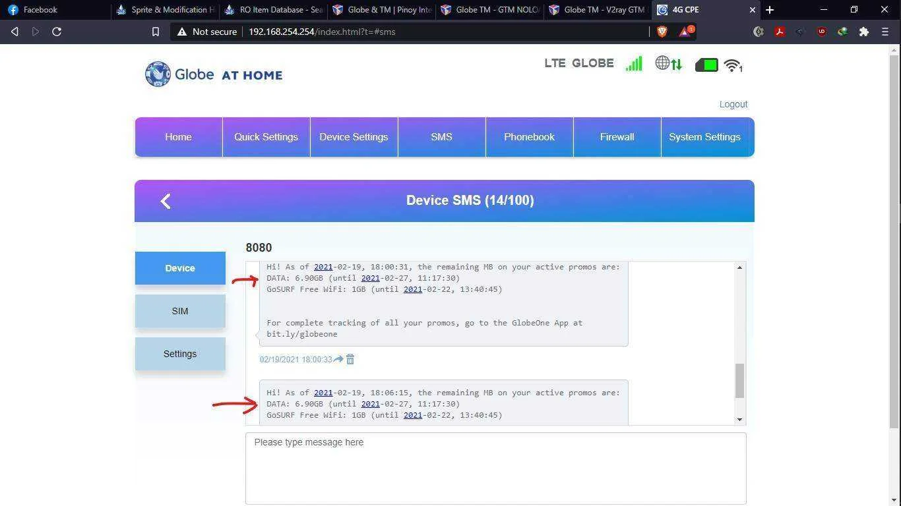
Task: Go back in browser history
Action: coord(15,32)
